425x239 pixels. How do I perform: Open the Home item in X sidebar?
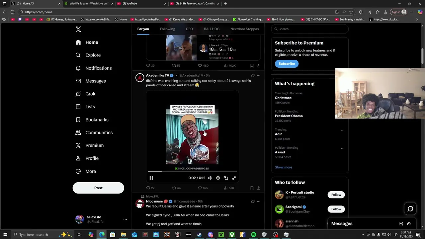(87, 42)
